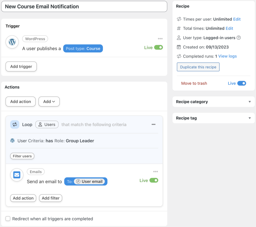This screenshot has height=227, width=256.
Task: Open View logs link for completed runs
Action: pos(227,56)
